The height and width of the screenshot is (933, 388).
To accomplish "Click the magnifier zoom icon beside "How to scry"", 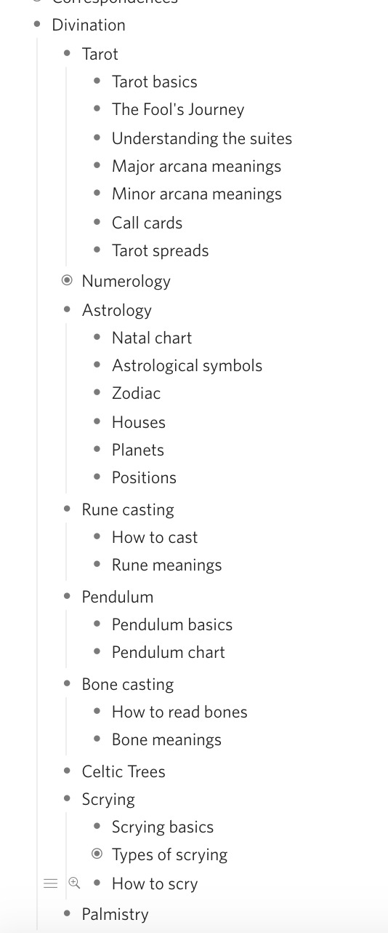I will [74, 884].
